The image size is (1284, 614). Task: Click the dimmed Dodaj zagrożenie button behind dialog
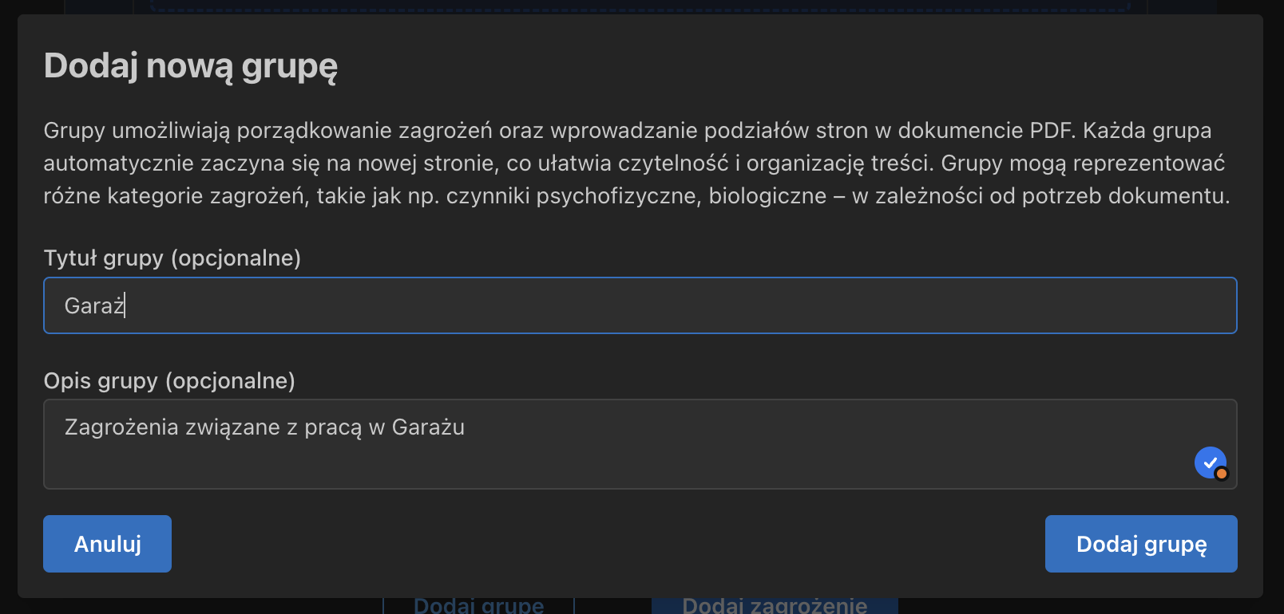tap(775, 605)
